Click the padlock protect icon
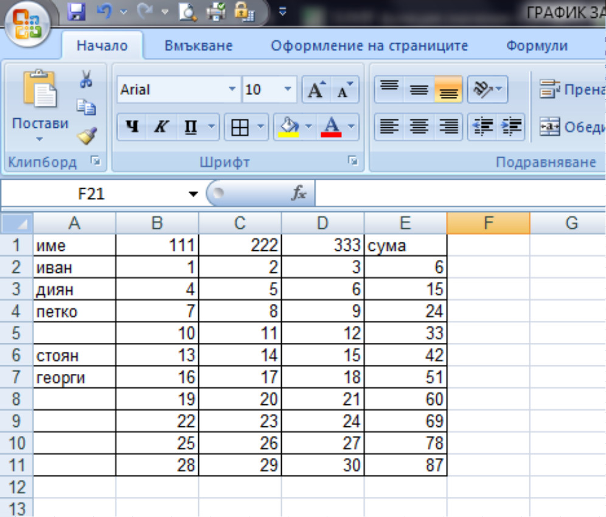Image resolution: width=606 pixels, height=517 pixels. (244, 12)
